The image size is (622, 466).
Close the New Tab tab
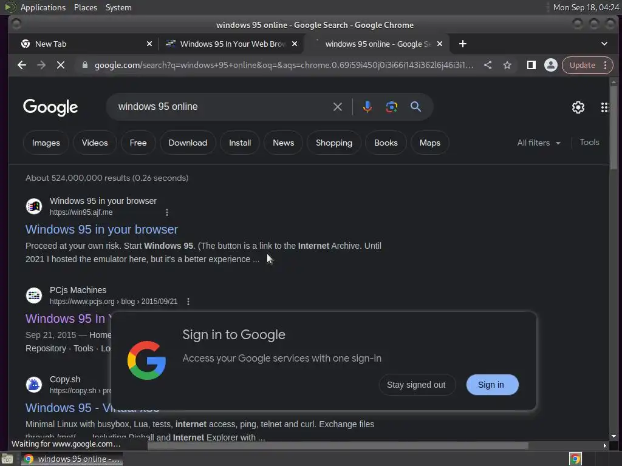(149, 44)
